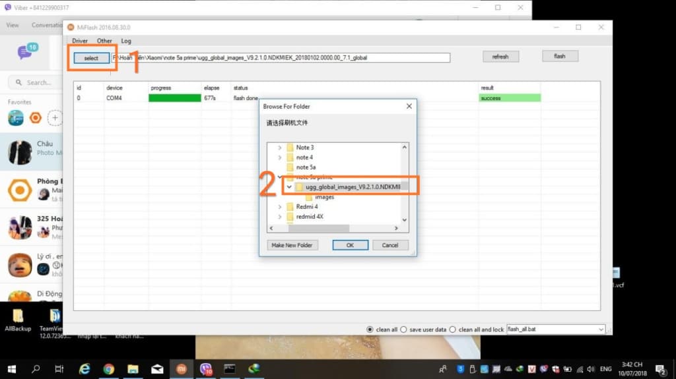Open the Viber View menu
Viewport: 676px width, 379px height.
pos(13,25)
